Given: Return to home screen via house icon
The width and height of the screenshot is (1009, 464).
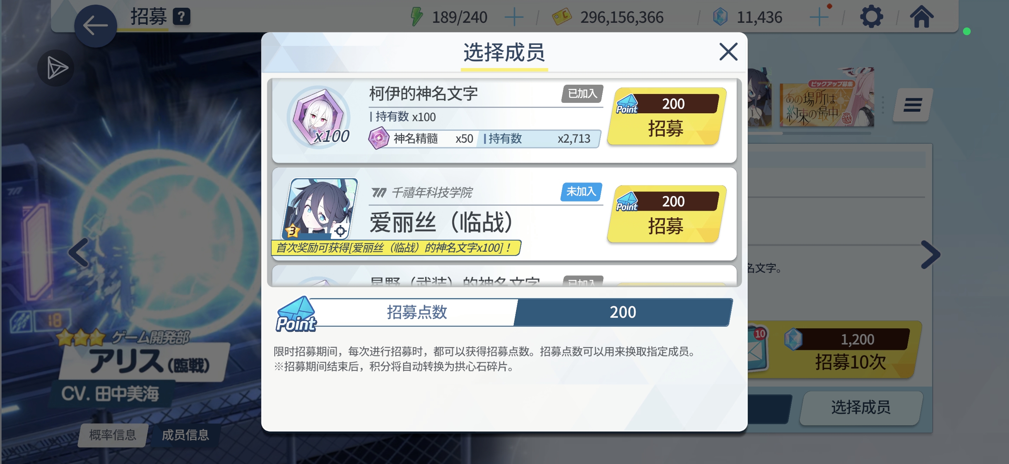Looking at the screenshot, I should tap(921, 17).
